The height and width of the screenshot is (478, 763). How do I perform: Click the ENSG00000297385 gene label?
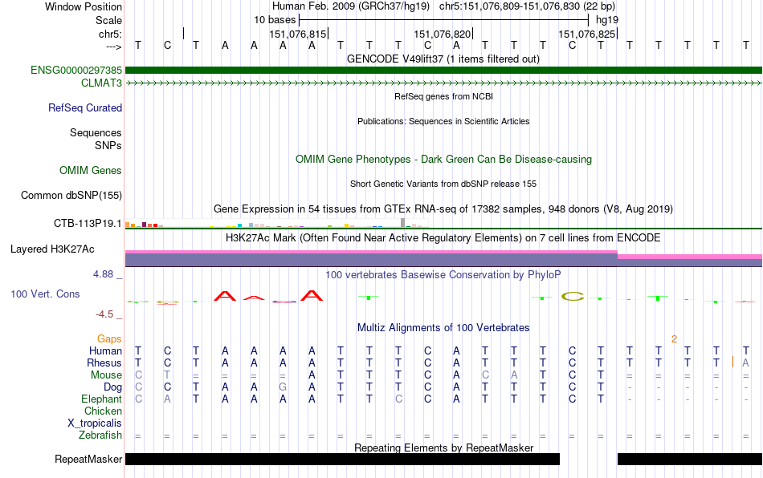[76, 71]
